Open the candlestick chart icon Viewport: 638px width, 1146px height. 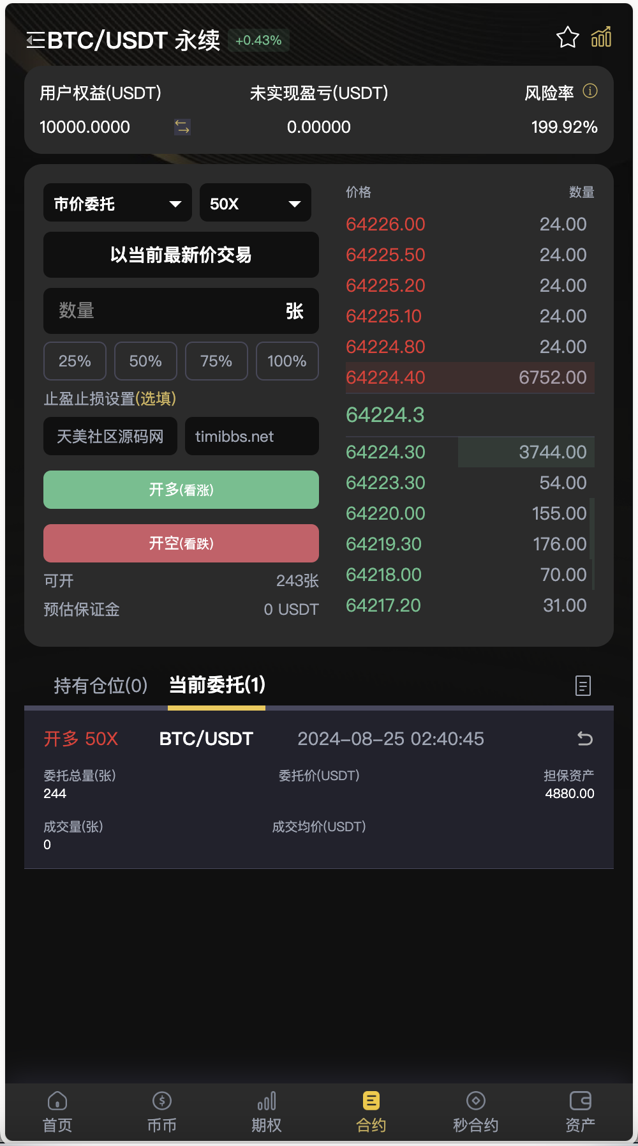click(x=600, y=38)
